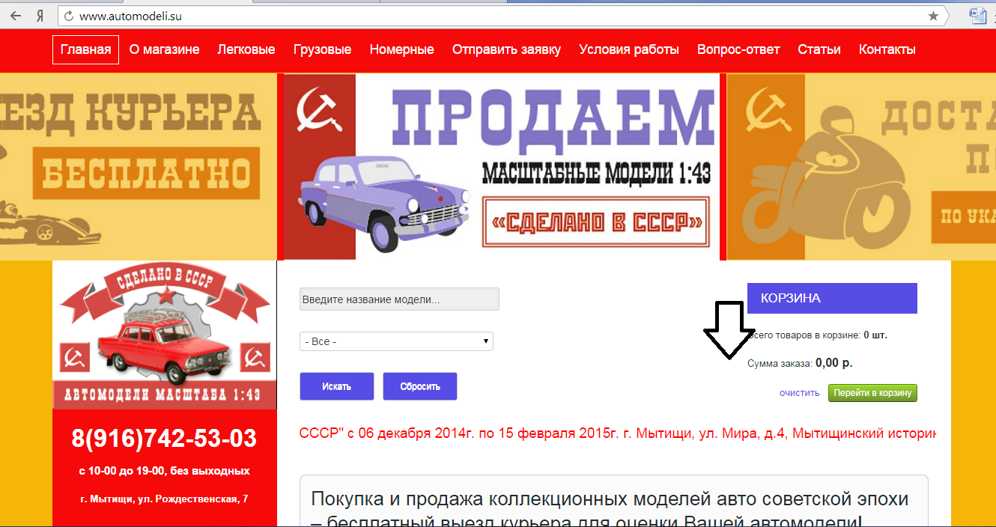Click the red Moskvich logo image
This screenshot has width=996, height=527.
pyautogui.click(x=165, y=335)
